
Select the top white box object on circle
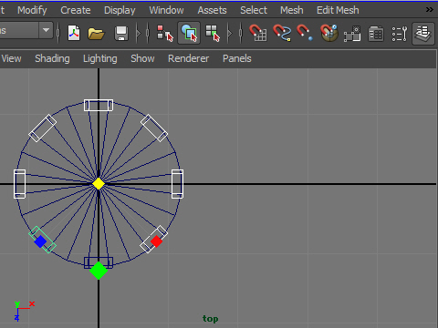(99, 106)
